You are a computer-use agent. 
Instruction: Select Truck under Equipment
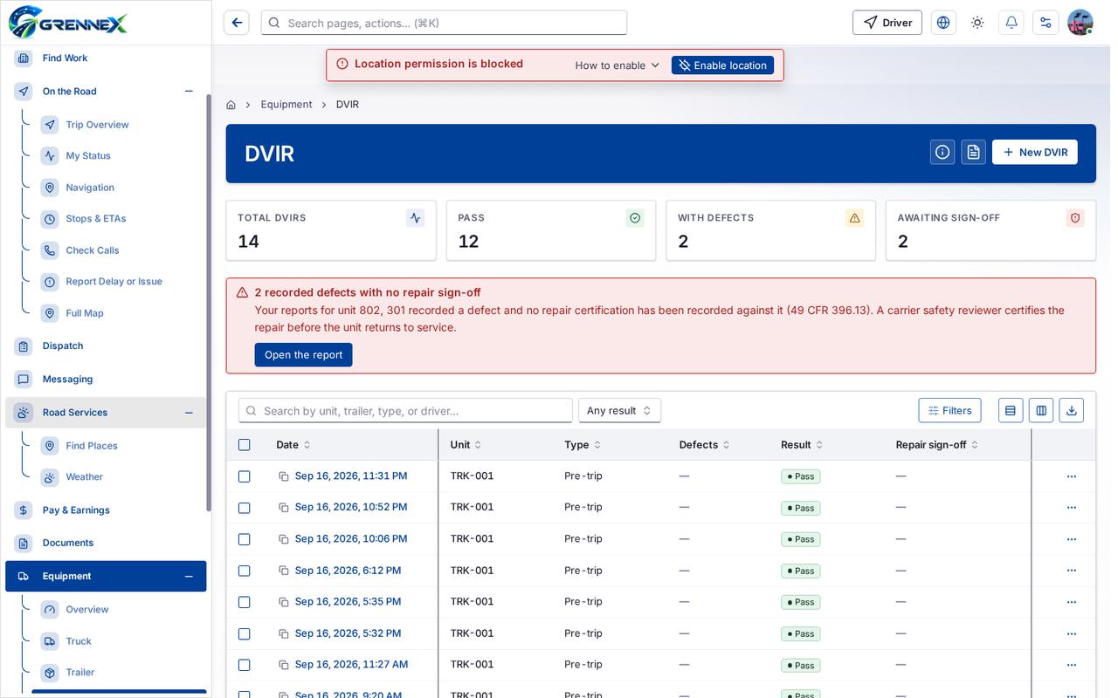(x=79, y=641)
